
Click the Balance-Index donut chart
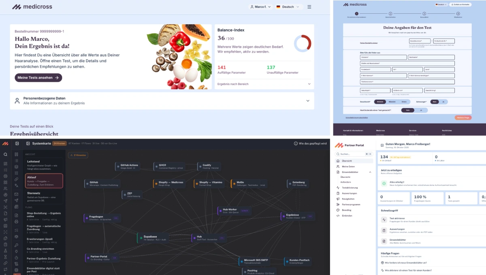[303, 43]
